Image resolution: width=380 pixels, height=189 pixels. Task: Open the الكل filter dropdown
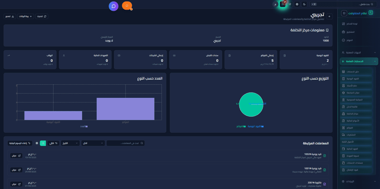point(93,143)
